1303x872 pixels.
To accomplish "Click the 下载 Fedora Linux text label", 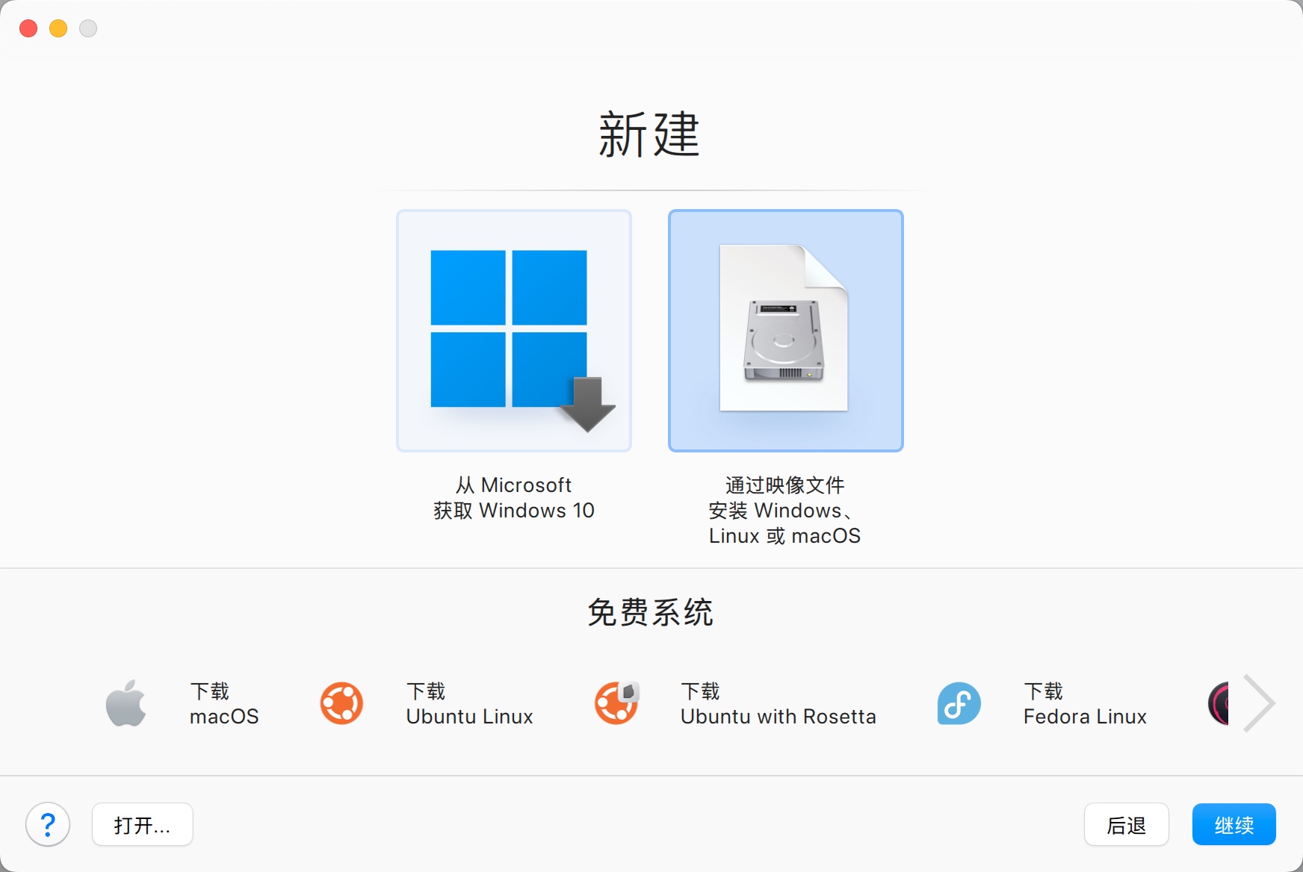I will [1085, 704].
